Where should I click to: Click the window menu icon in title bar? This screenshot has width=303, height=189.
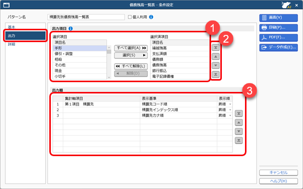point(6,5)
